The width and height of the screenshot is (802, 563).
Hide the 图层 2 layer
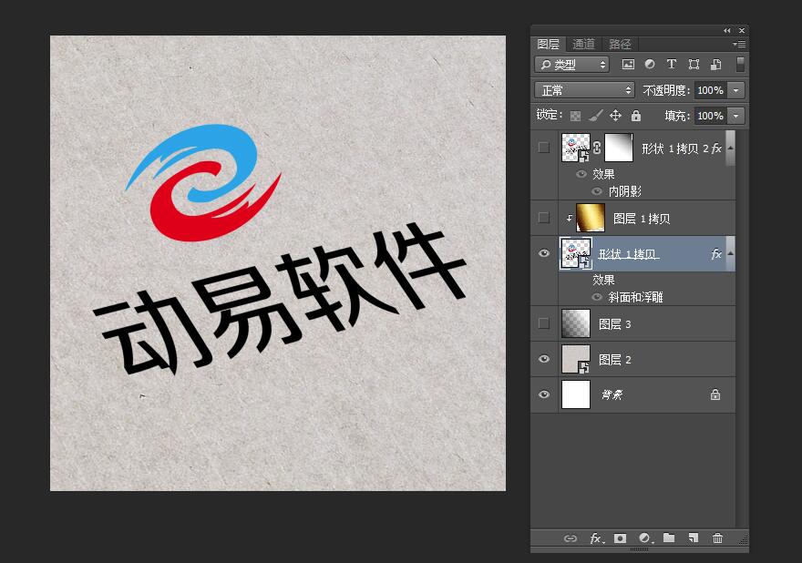544,360
